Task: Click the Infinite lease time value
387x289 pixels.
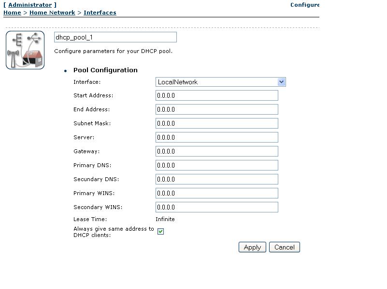Action: point(165,219)
